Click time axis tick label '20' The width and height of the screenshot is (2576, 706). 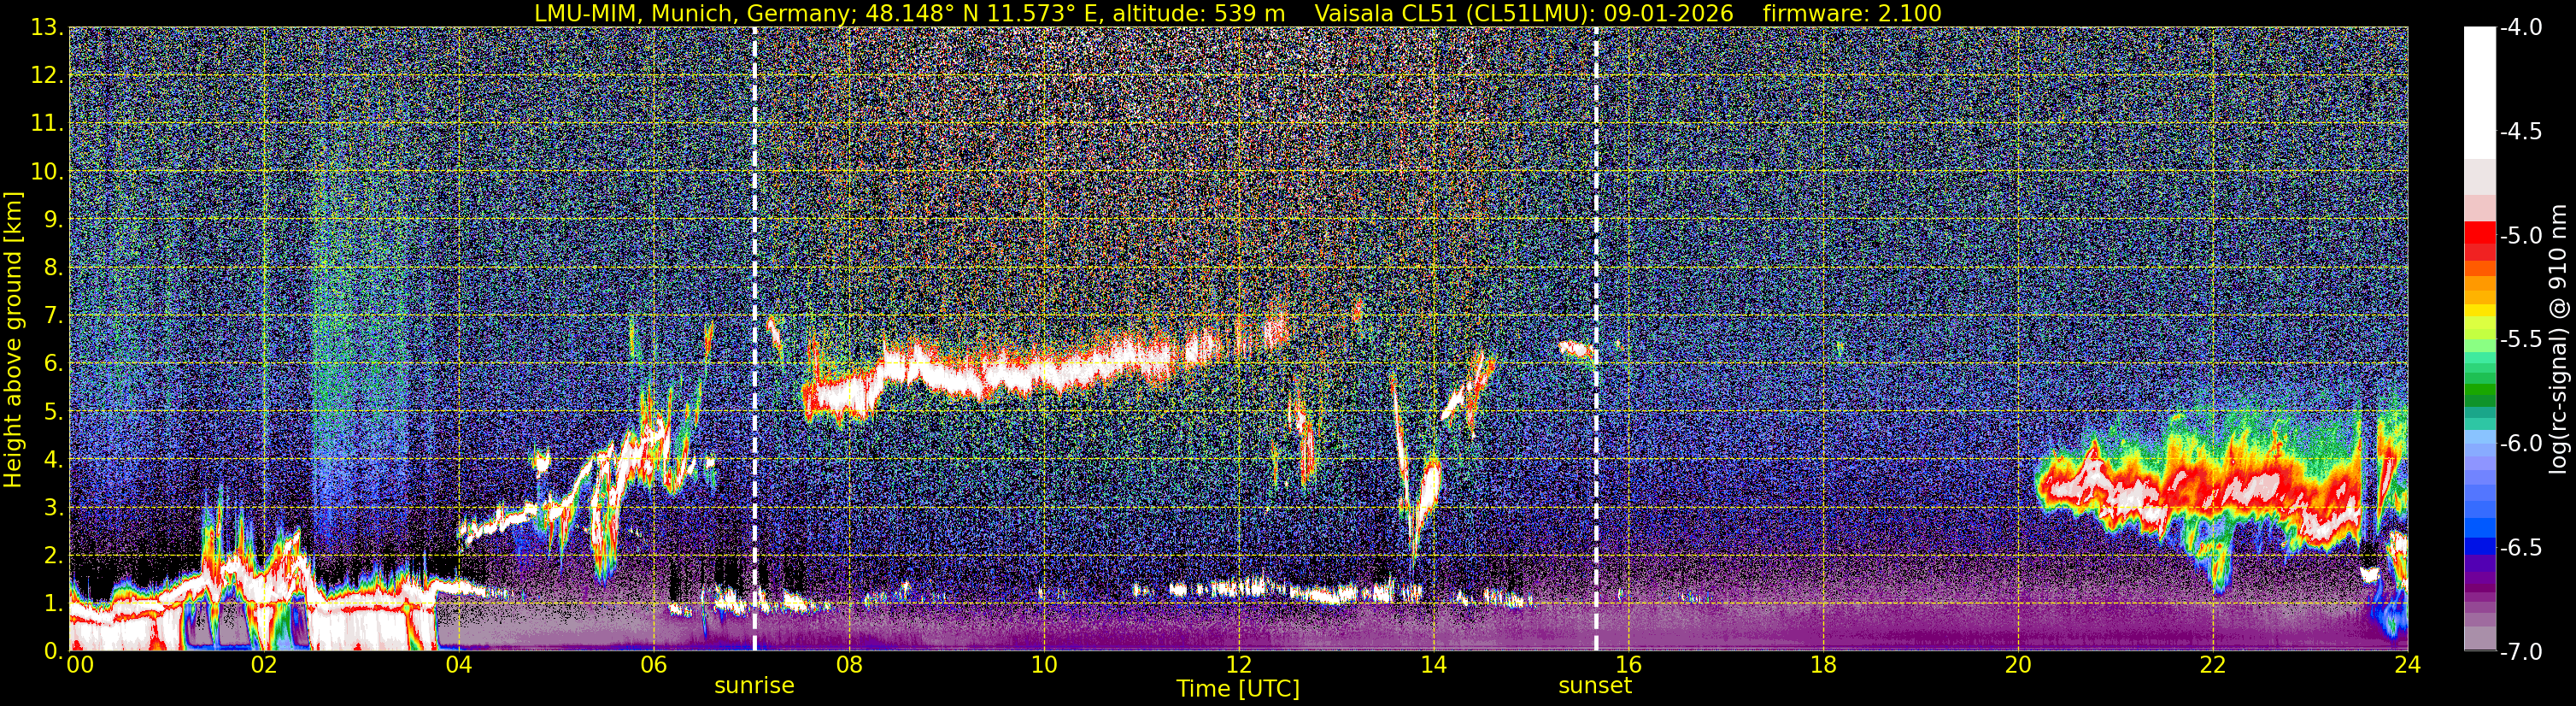2018,665
